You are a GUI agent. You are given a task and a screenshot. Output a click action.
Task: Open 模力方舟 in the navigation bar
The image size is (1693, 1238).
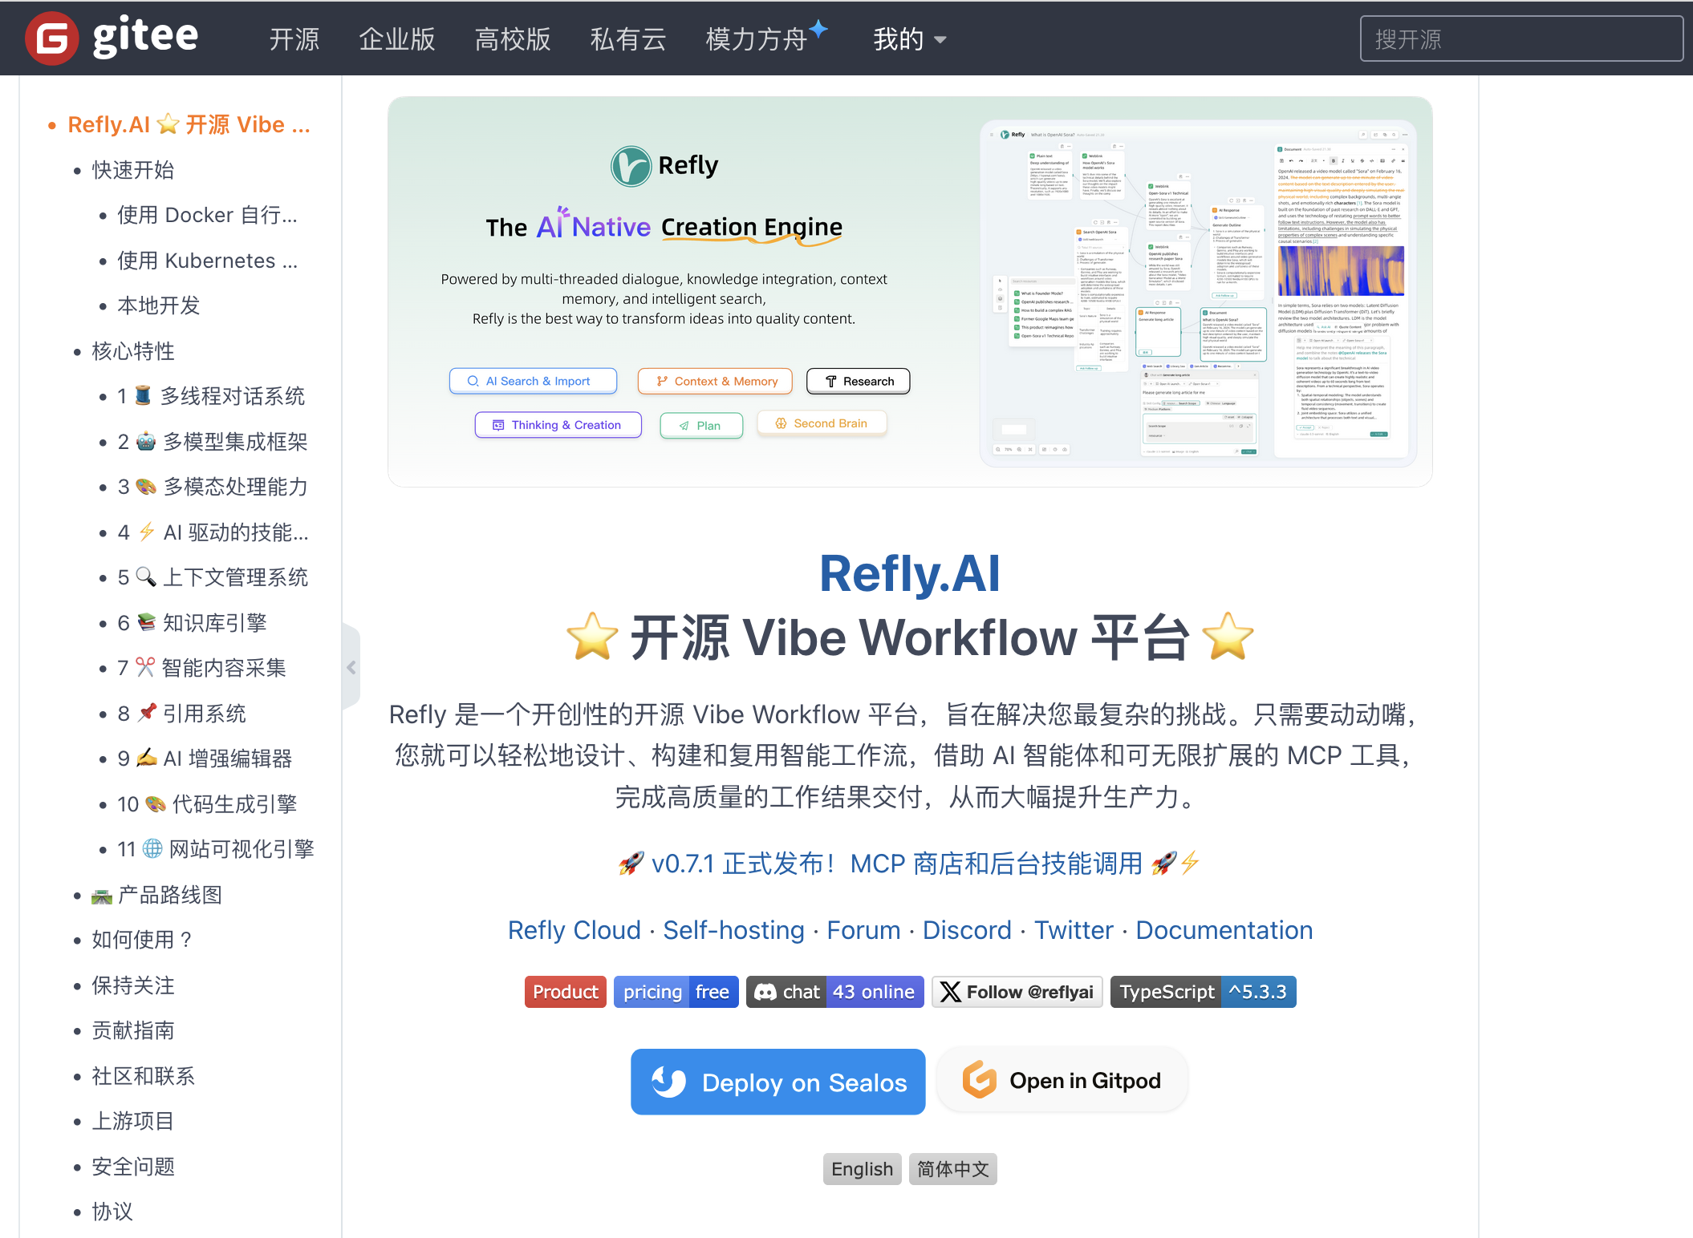758,38
